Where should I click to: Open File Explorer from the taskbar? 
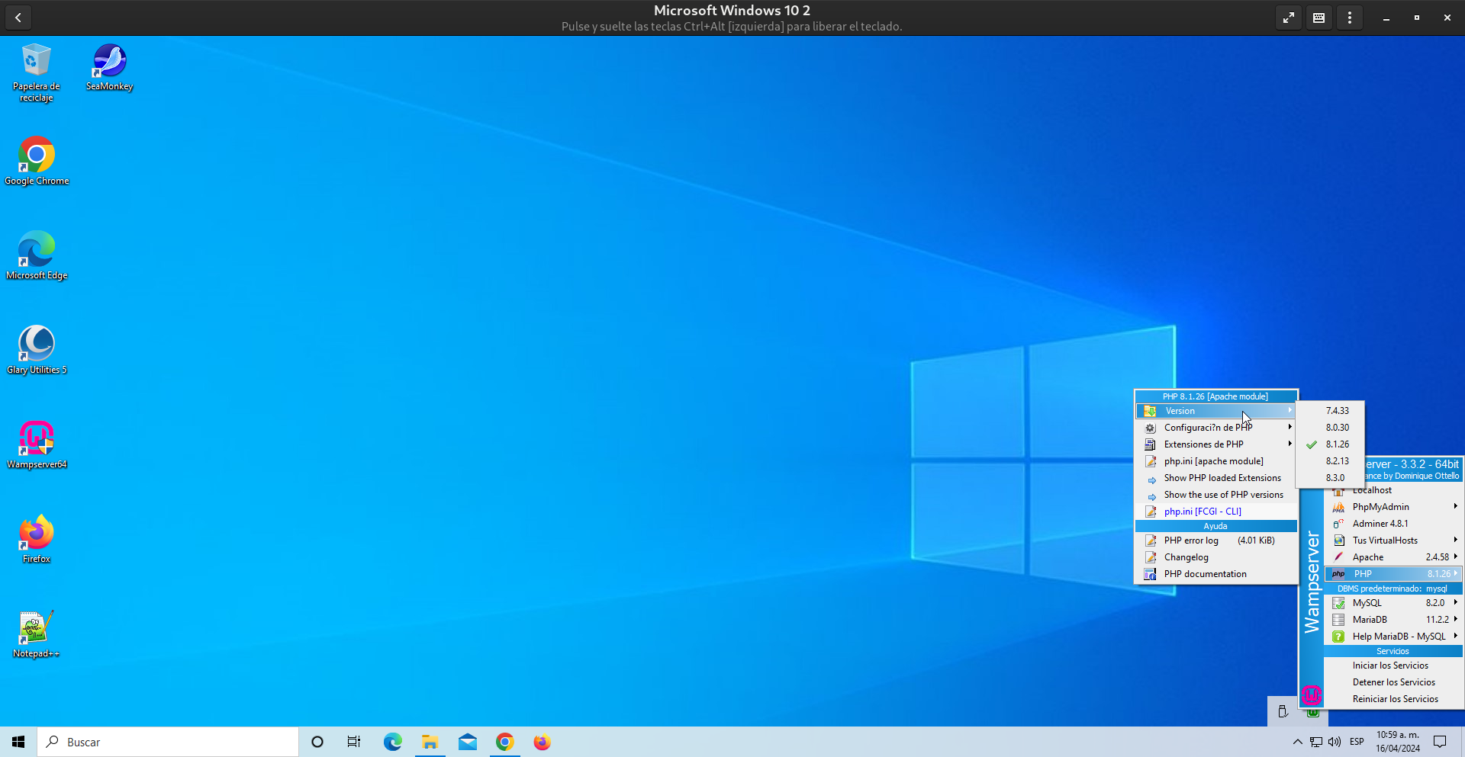[x=430, y=742]
